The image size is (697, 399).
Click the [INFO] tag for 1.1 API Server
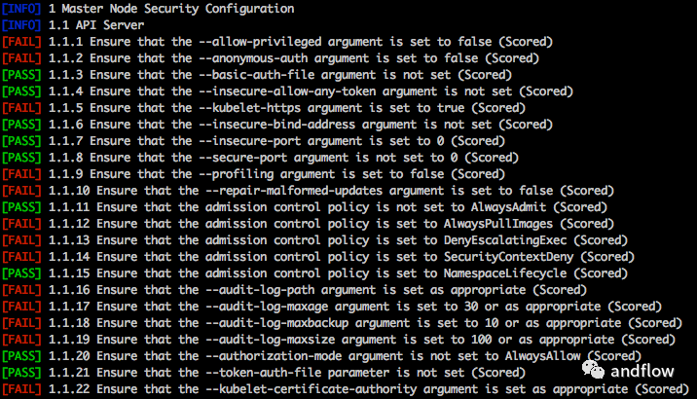click(21, 25)
